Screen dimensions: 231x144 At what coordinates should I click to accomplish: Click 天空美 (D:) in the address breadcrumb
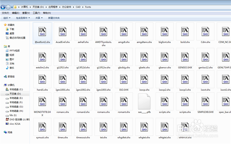pos(38,7)
